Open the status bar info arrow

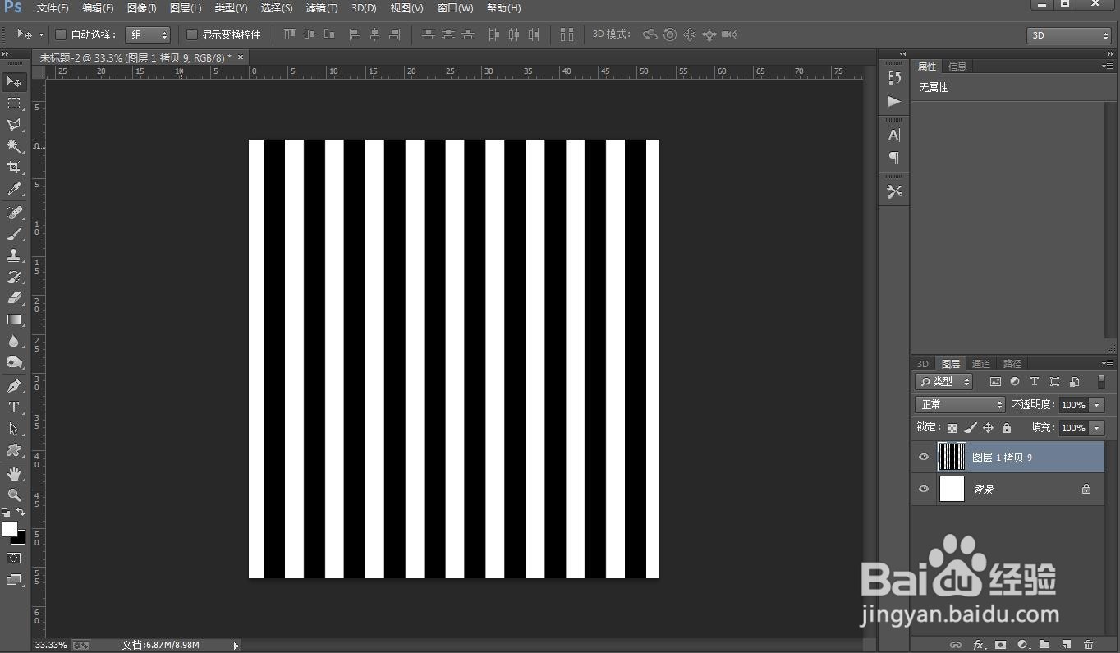[x=236, y=646]
